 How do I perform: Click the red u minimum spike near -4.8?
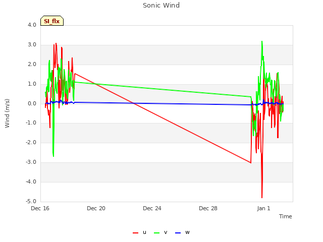point(262,197)
